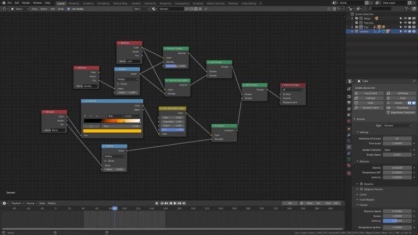Click the Outliner search magnifier icon
The height and width of the screenshot is (235, 418).
tap(370, 9)
